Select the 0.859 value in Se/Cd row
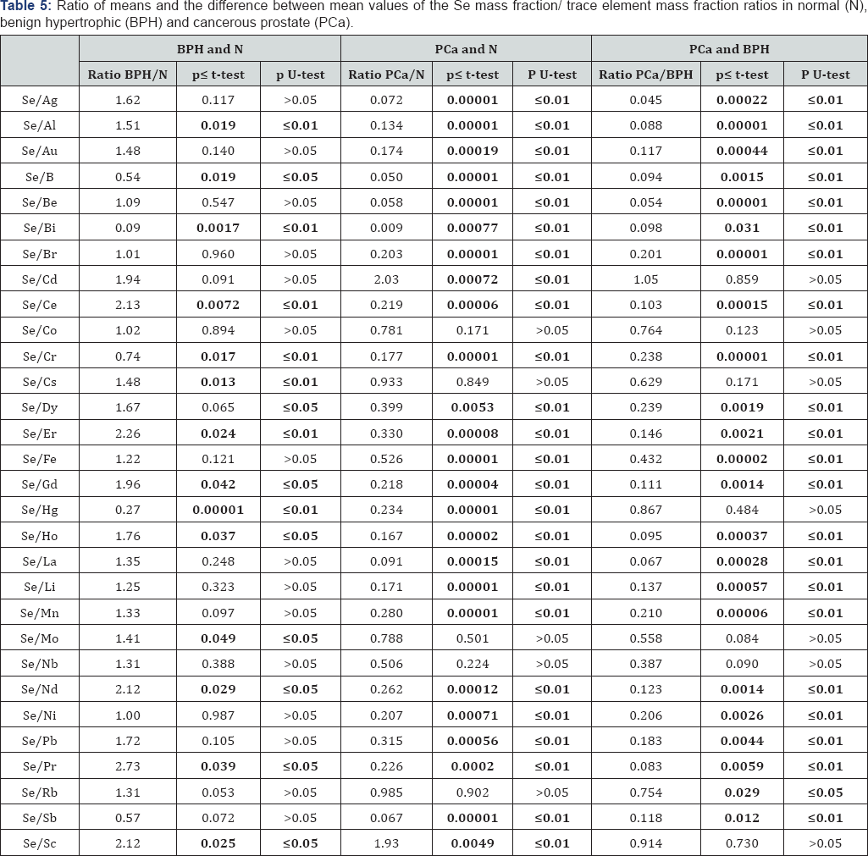The image size is (868, 856). tap(742, 279)
